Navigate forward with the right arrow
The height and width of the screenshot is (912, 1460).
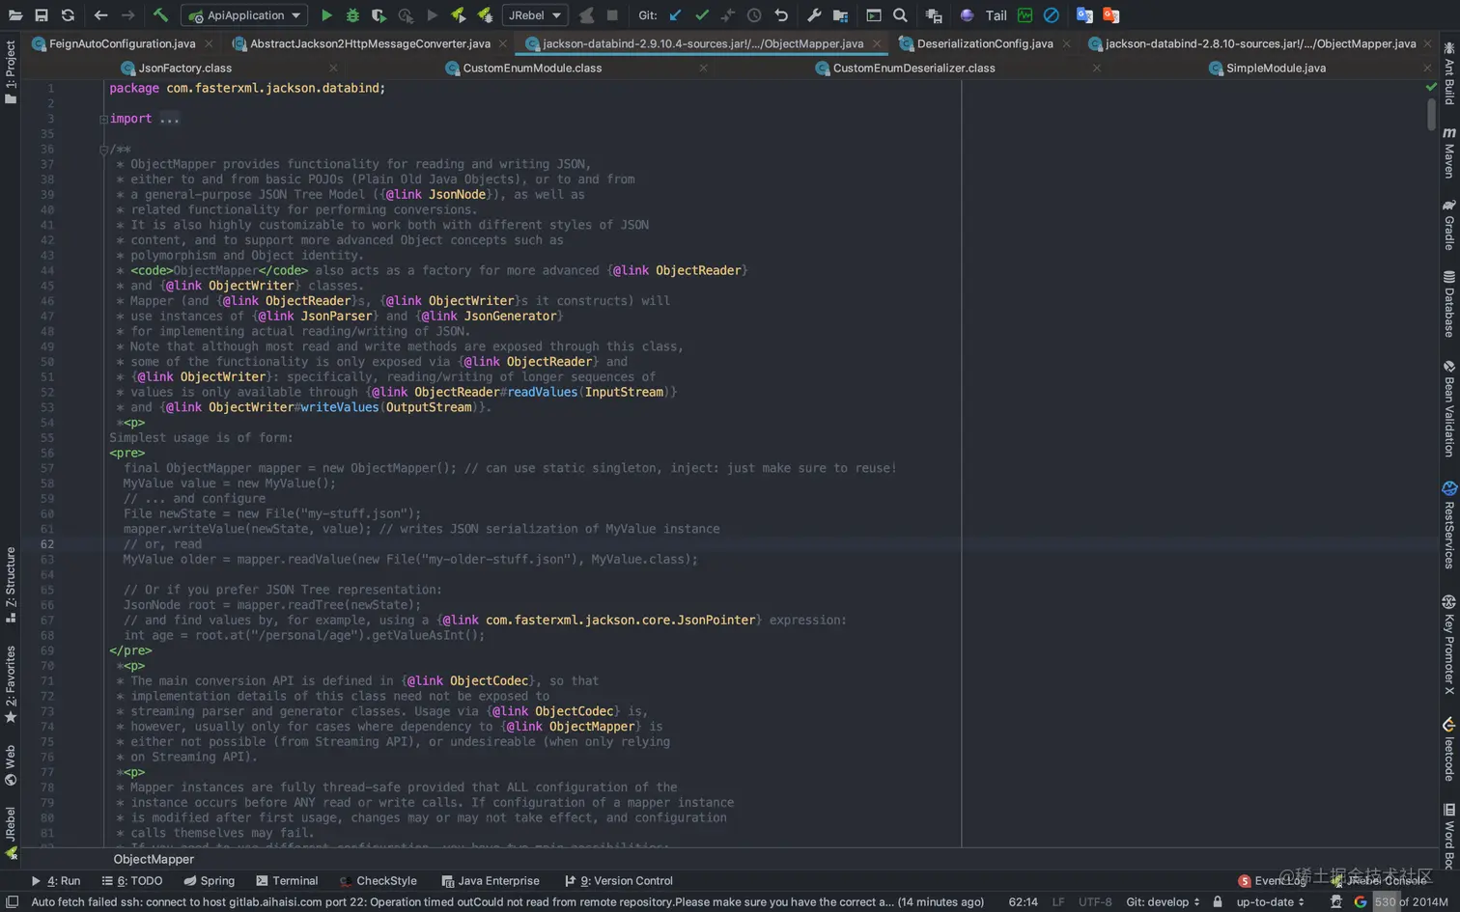(127, 15)
